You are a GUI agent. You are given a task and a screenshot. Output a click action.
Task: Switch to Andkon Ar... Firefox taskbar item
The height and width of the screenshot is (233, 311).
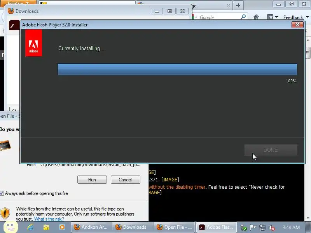pos(92,227)
